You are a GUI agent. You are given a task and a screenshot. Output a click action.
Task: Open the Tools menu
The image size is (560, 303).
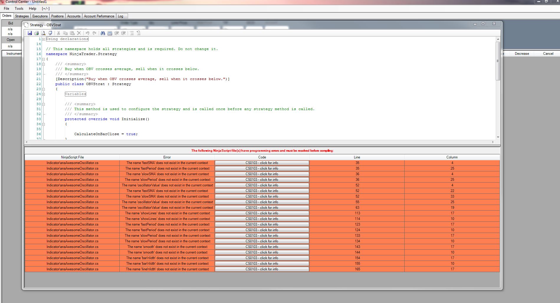(19, 9)
